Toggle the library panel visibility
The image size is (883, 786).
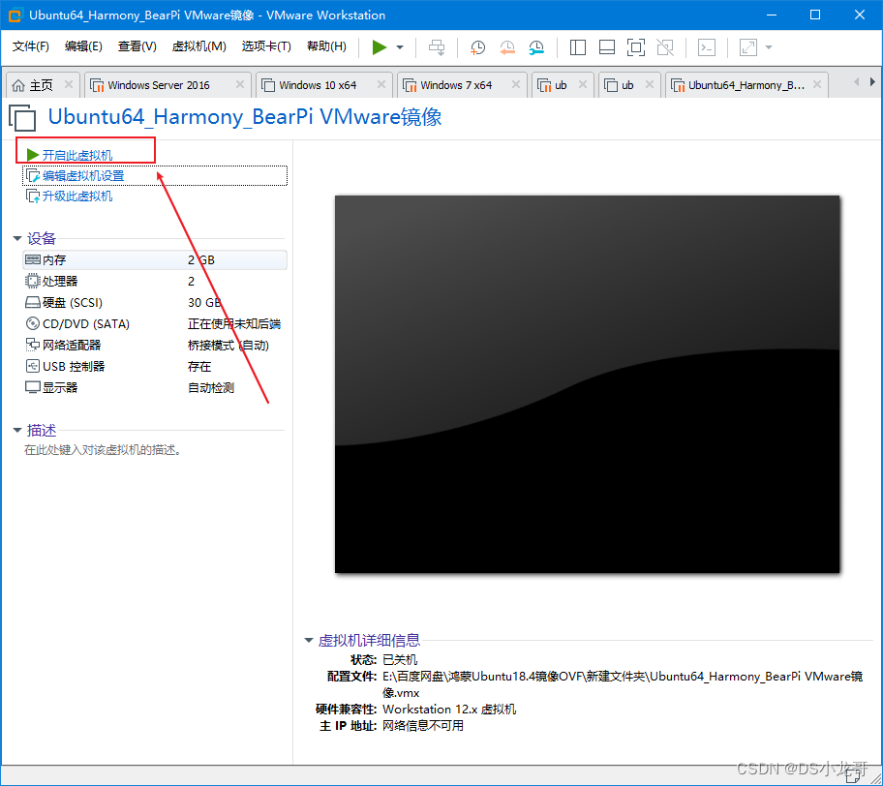tap(577, 46)
